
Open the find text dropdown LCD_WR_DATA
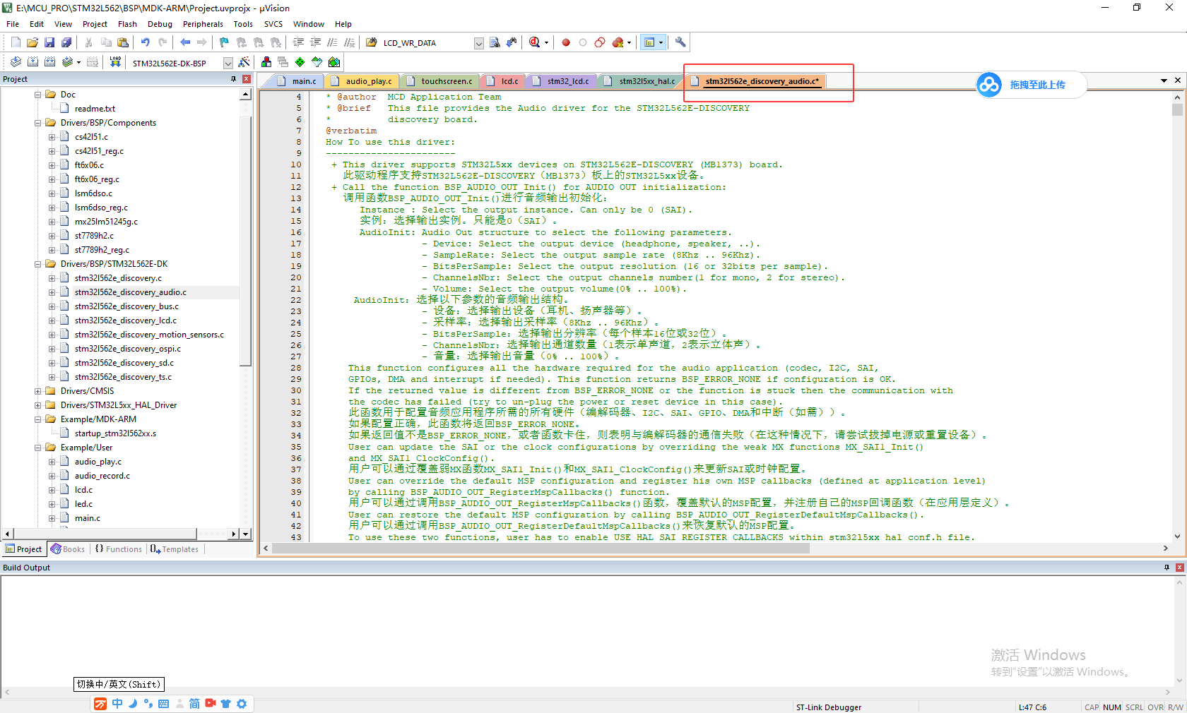[x=478, y=43]
